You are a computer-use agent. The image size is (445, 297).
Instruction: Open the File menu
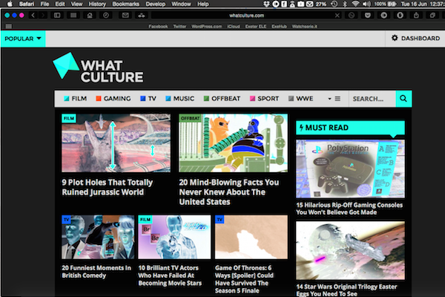(44, 4)
